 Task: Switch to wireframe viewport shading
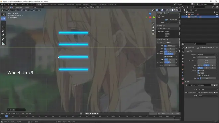click(170, 10)
